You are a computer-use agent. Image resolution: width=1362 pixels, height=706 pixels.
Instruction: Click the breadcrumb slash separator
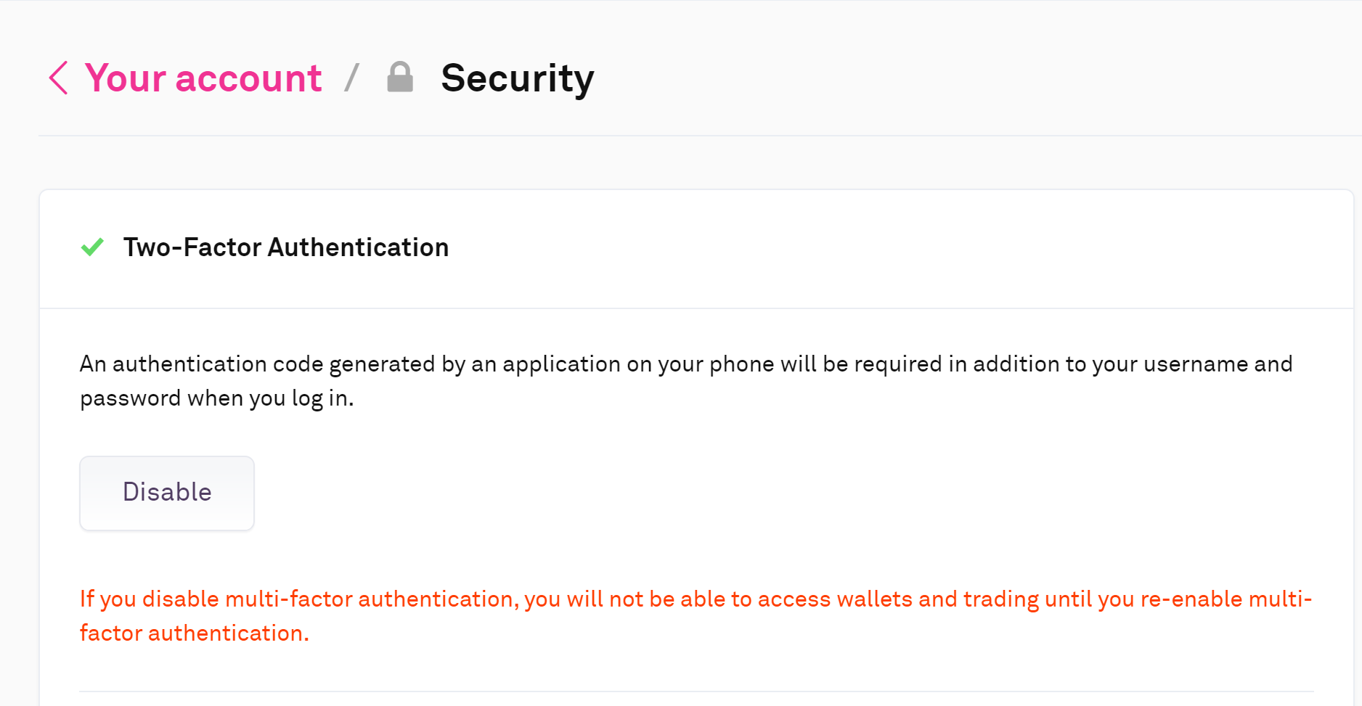click(352, 78)
